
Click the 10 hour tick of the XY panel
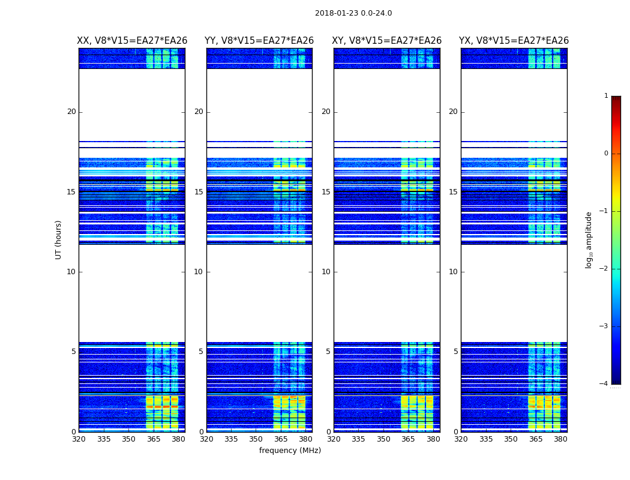coord(326,272)
